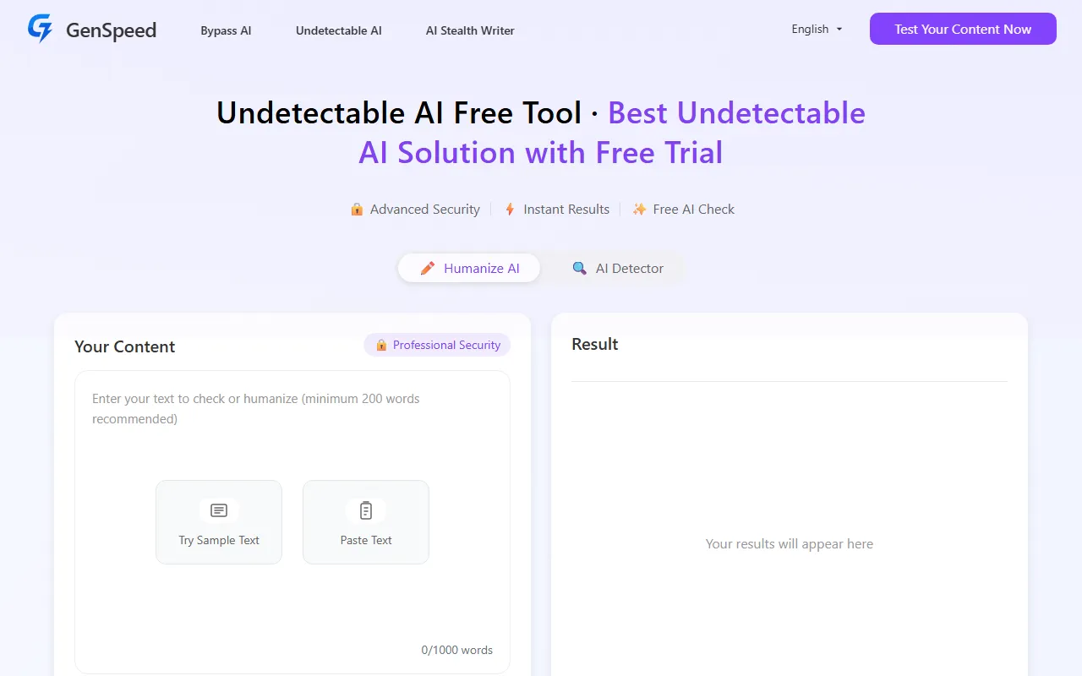Click the padlock icon beside Advanced Security

click(x=357, y=210)
